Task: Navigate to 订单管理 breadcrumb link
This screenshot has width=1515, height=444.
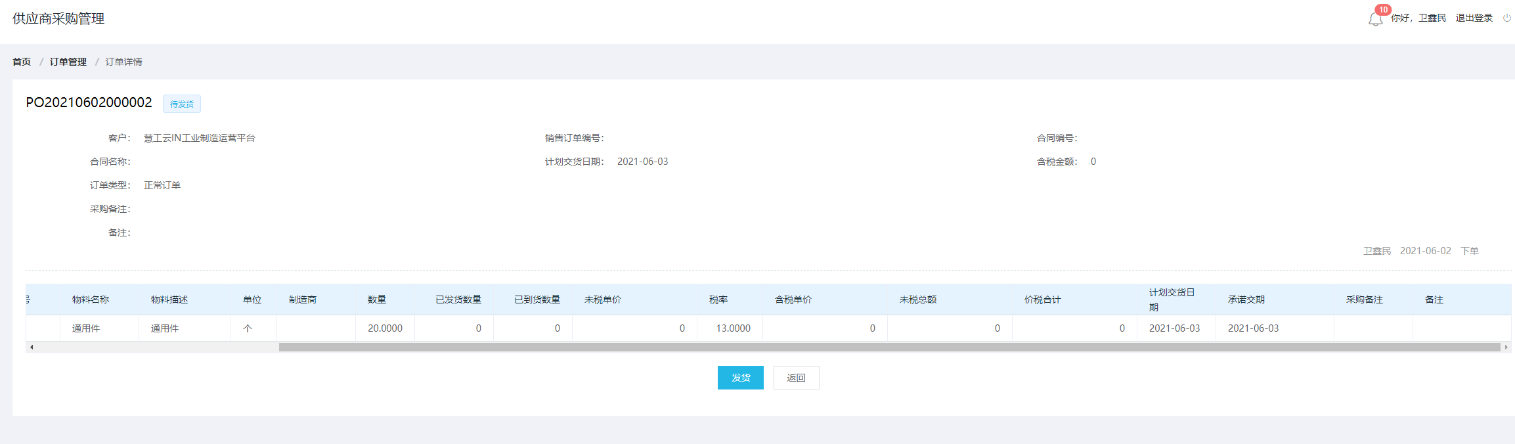Action: coord(68,62)
